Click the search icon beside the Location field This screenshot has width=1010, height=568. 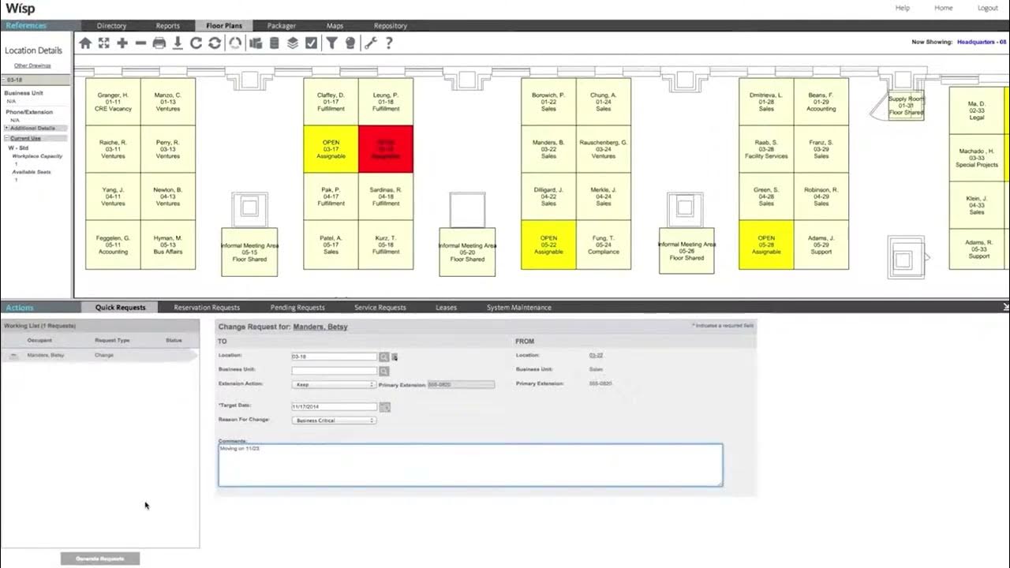(x=384, y=357)
